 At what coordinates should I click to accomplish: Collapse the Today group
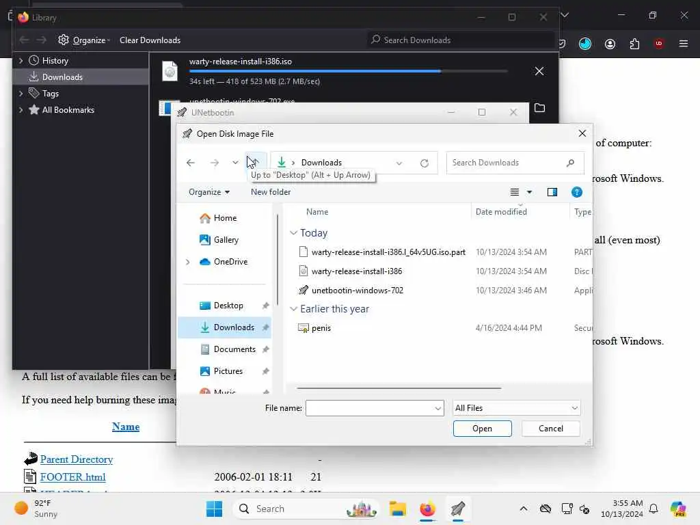[293, 233]
